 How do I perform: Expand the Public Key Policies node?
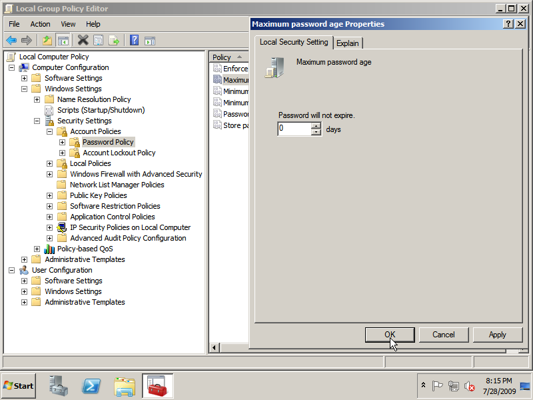49,195
